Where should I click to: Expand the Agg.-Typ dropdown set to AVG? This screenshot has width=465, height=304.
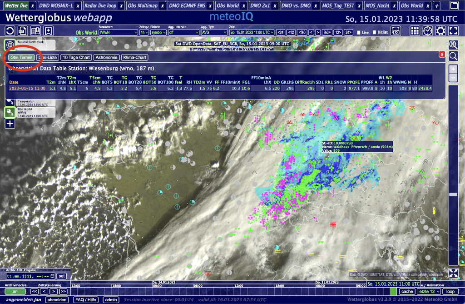[214, 33]
